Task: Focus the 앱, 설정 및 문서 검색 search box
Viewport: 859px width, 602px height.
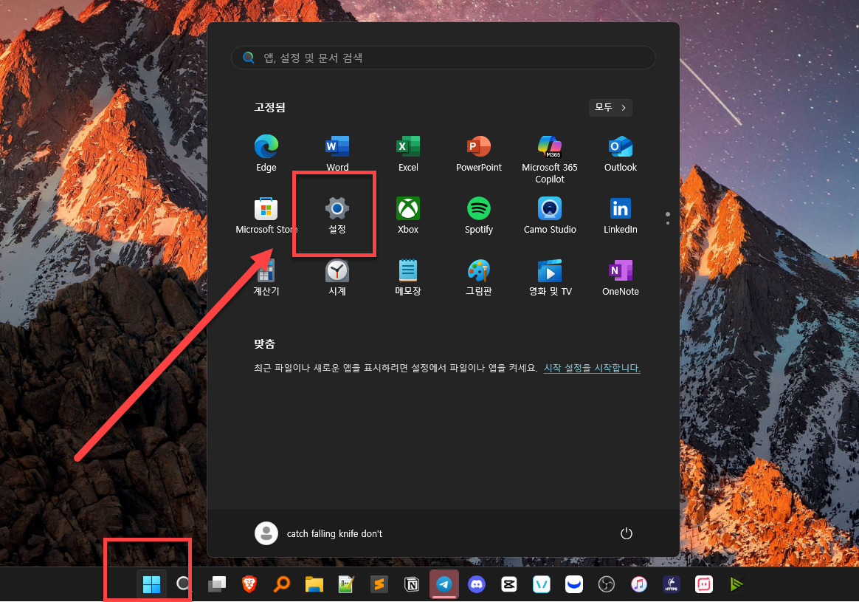Action: tap(444, 58)
